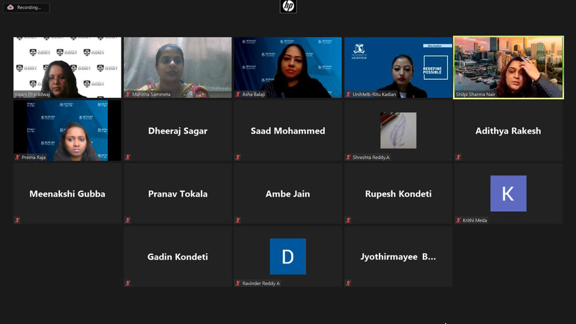Click muted mic icon beside Krithi Meda name
Image resolution: width=576 pixels, height=324 pixels.
[x=458, y=220]
